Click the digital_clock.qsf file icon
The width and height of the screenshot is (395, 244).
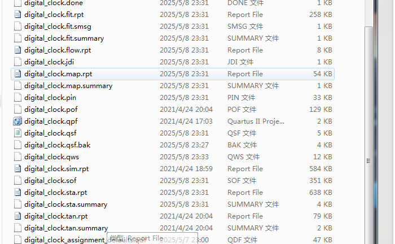pos(17,133)
